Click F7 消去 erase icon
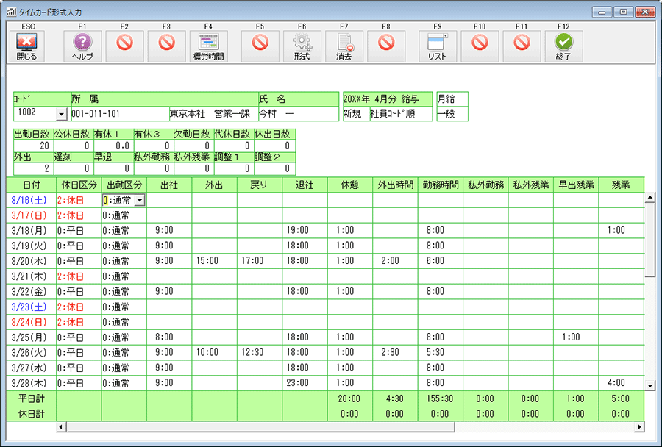The width and height of the screenshot is (662, 447). point(344,46)
